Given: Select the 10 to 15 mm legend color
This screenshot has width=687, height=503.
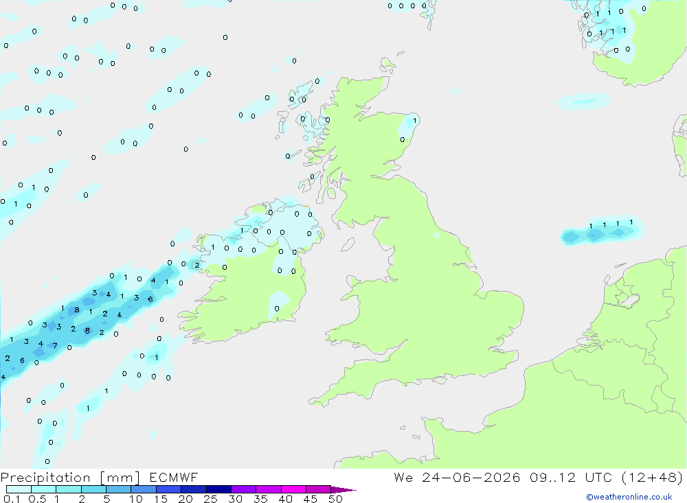Looking at the screenshot, I should coord(144,489).
